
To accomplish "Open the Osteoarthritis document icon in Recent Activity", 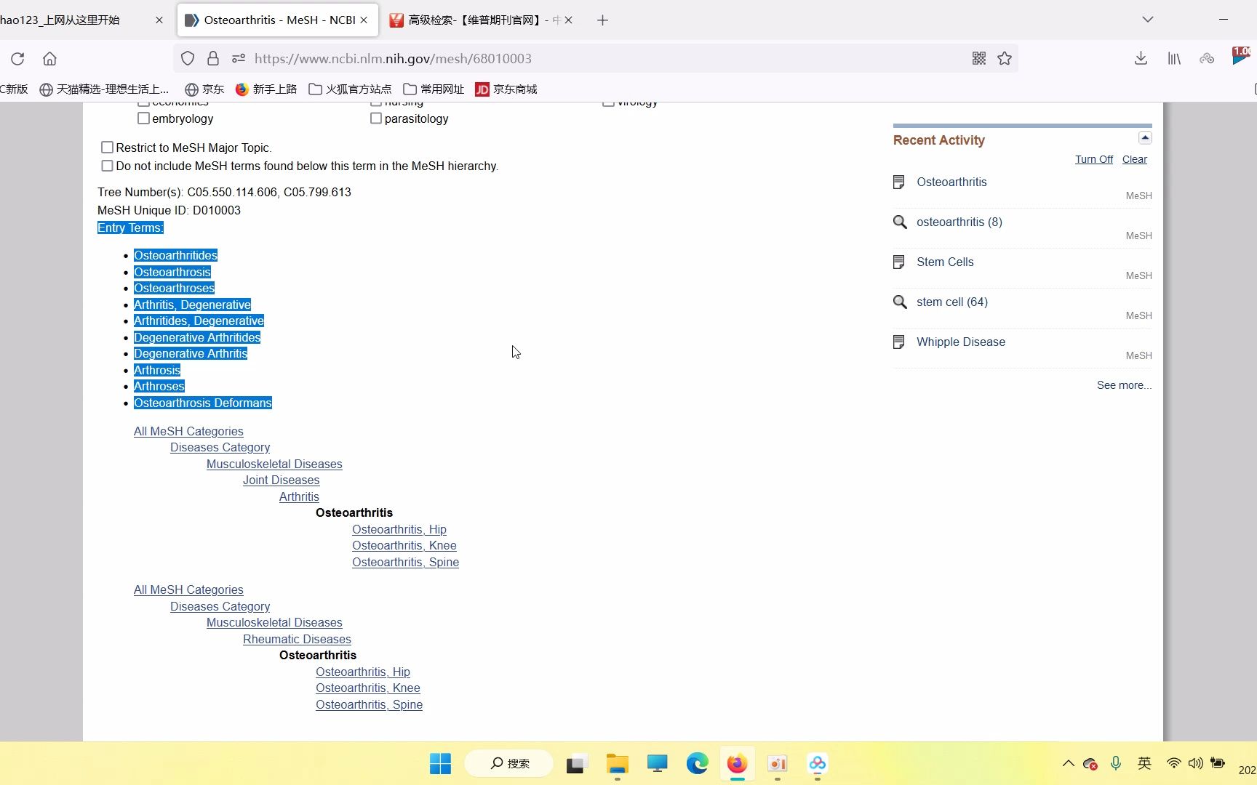I will pos(899,182).
